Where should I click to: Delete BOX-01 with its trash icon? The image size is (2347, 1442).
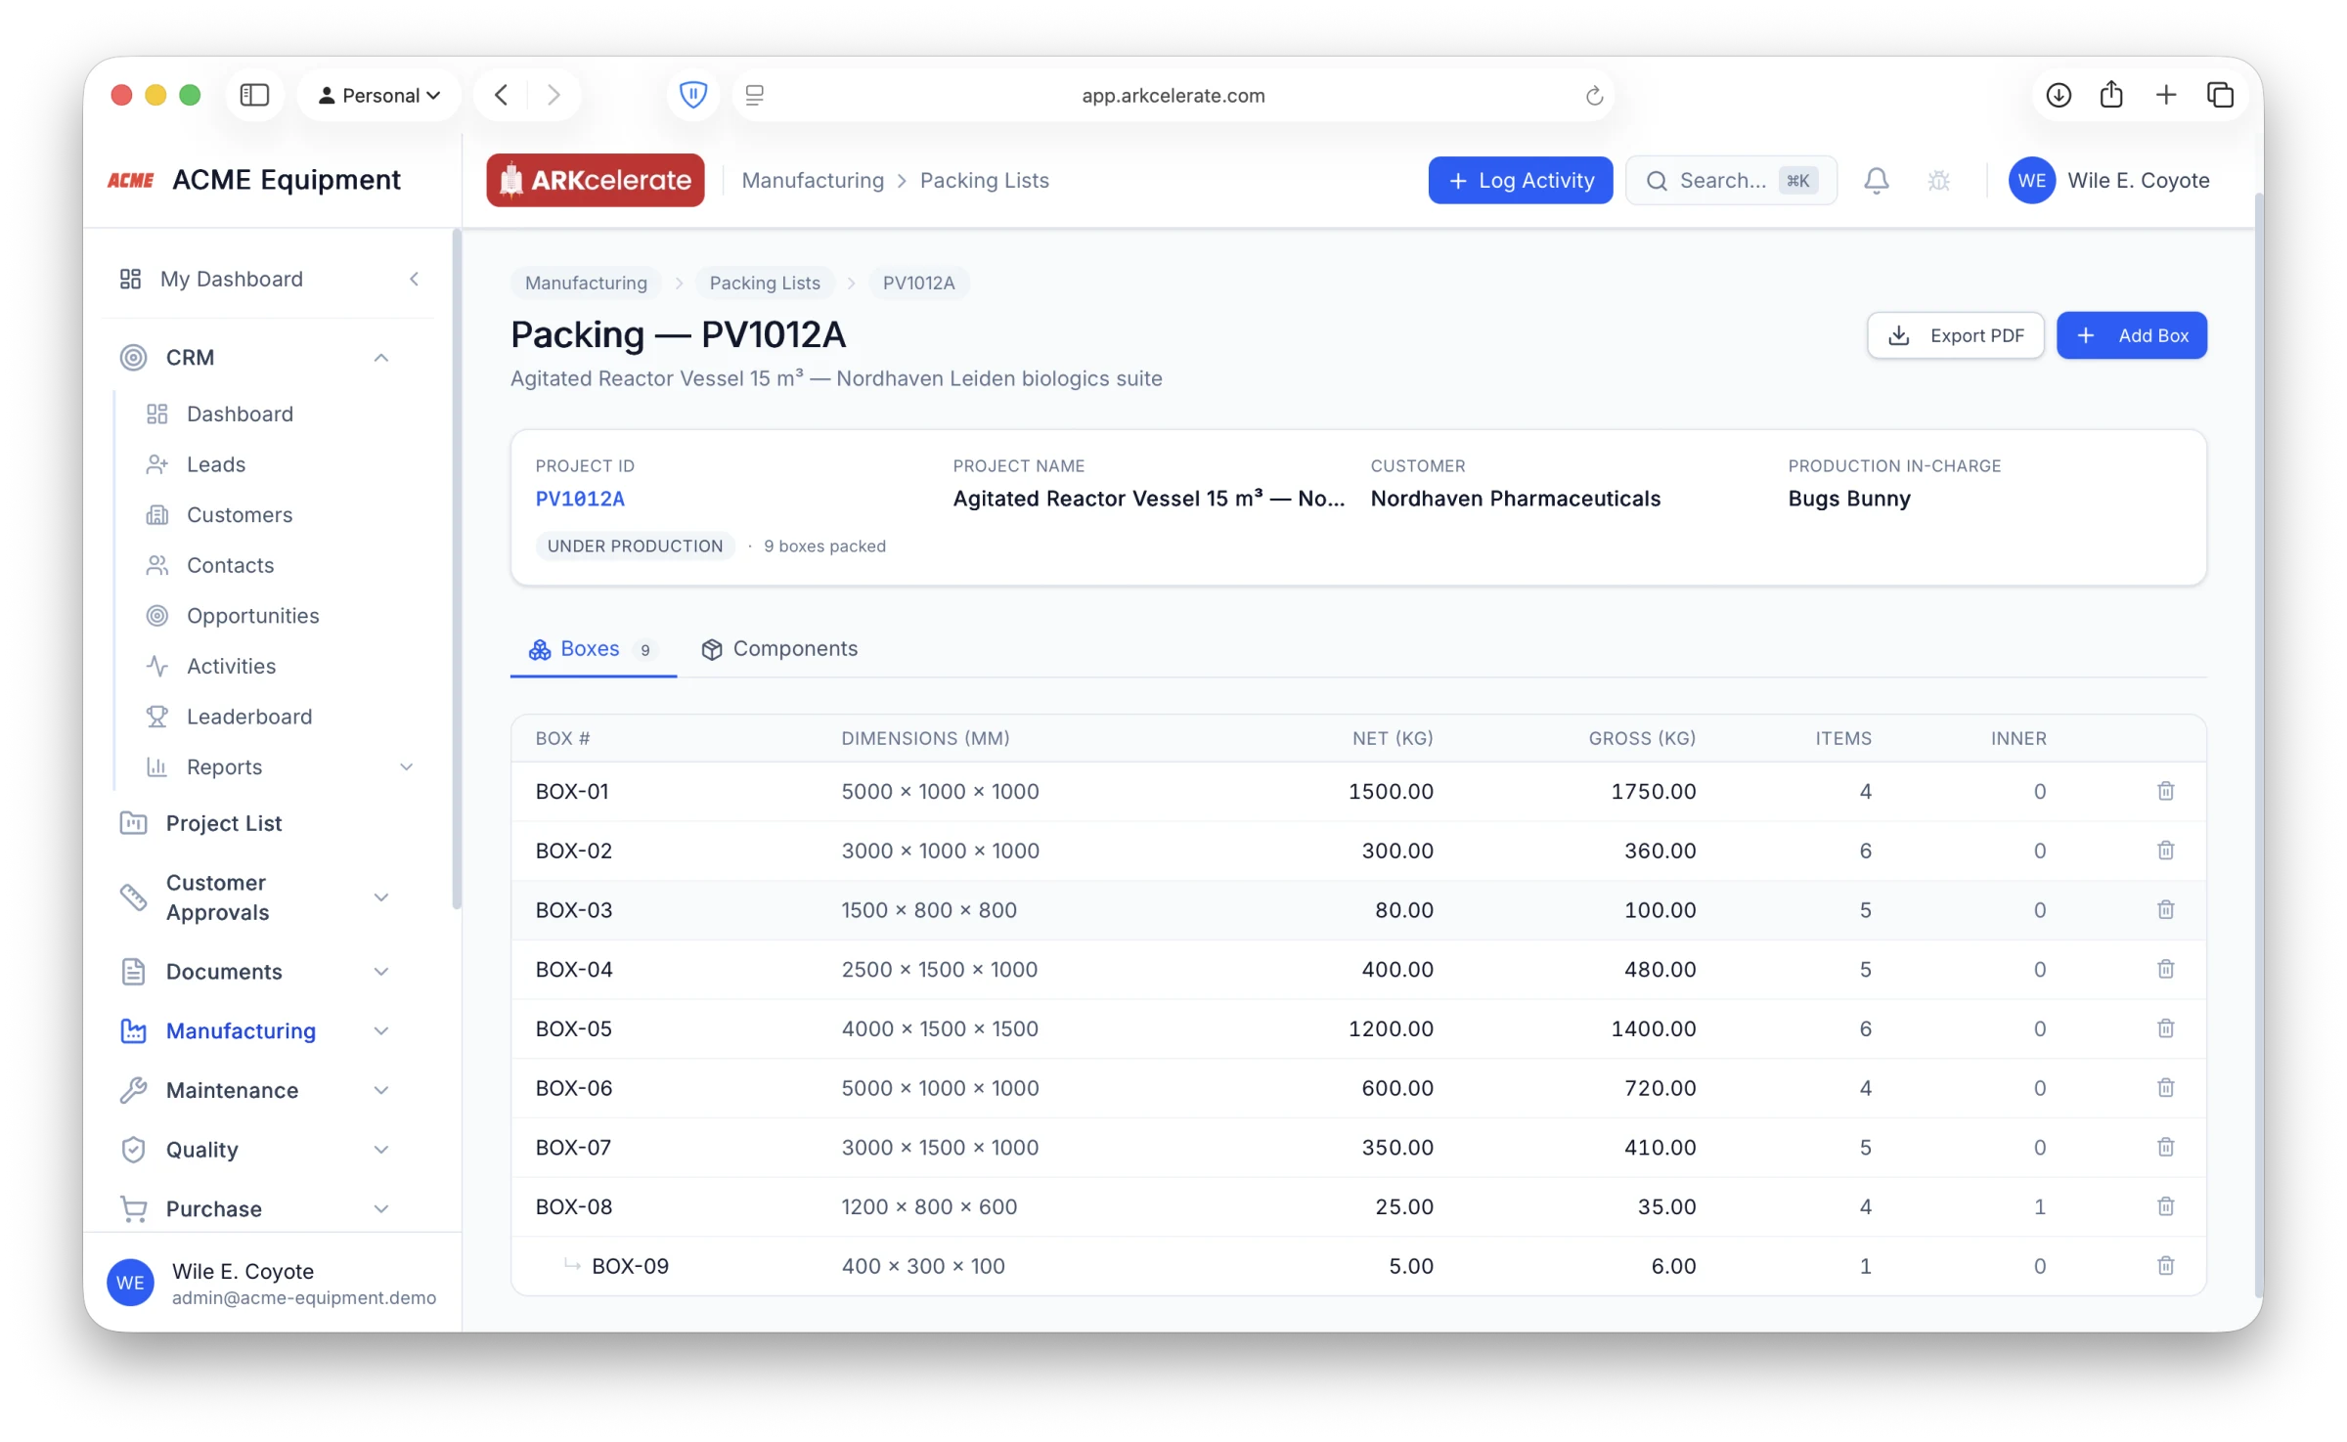point(2165,791)
